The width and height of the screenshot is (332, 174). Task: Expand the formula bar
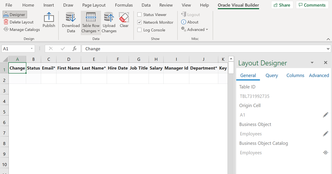pos(328,49)
